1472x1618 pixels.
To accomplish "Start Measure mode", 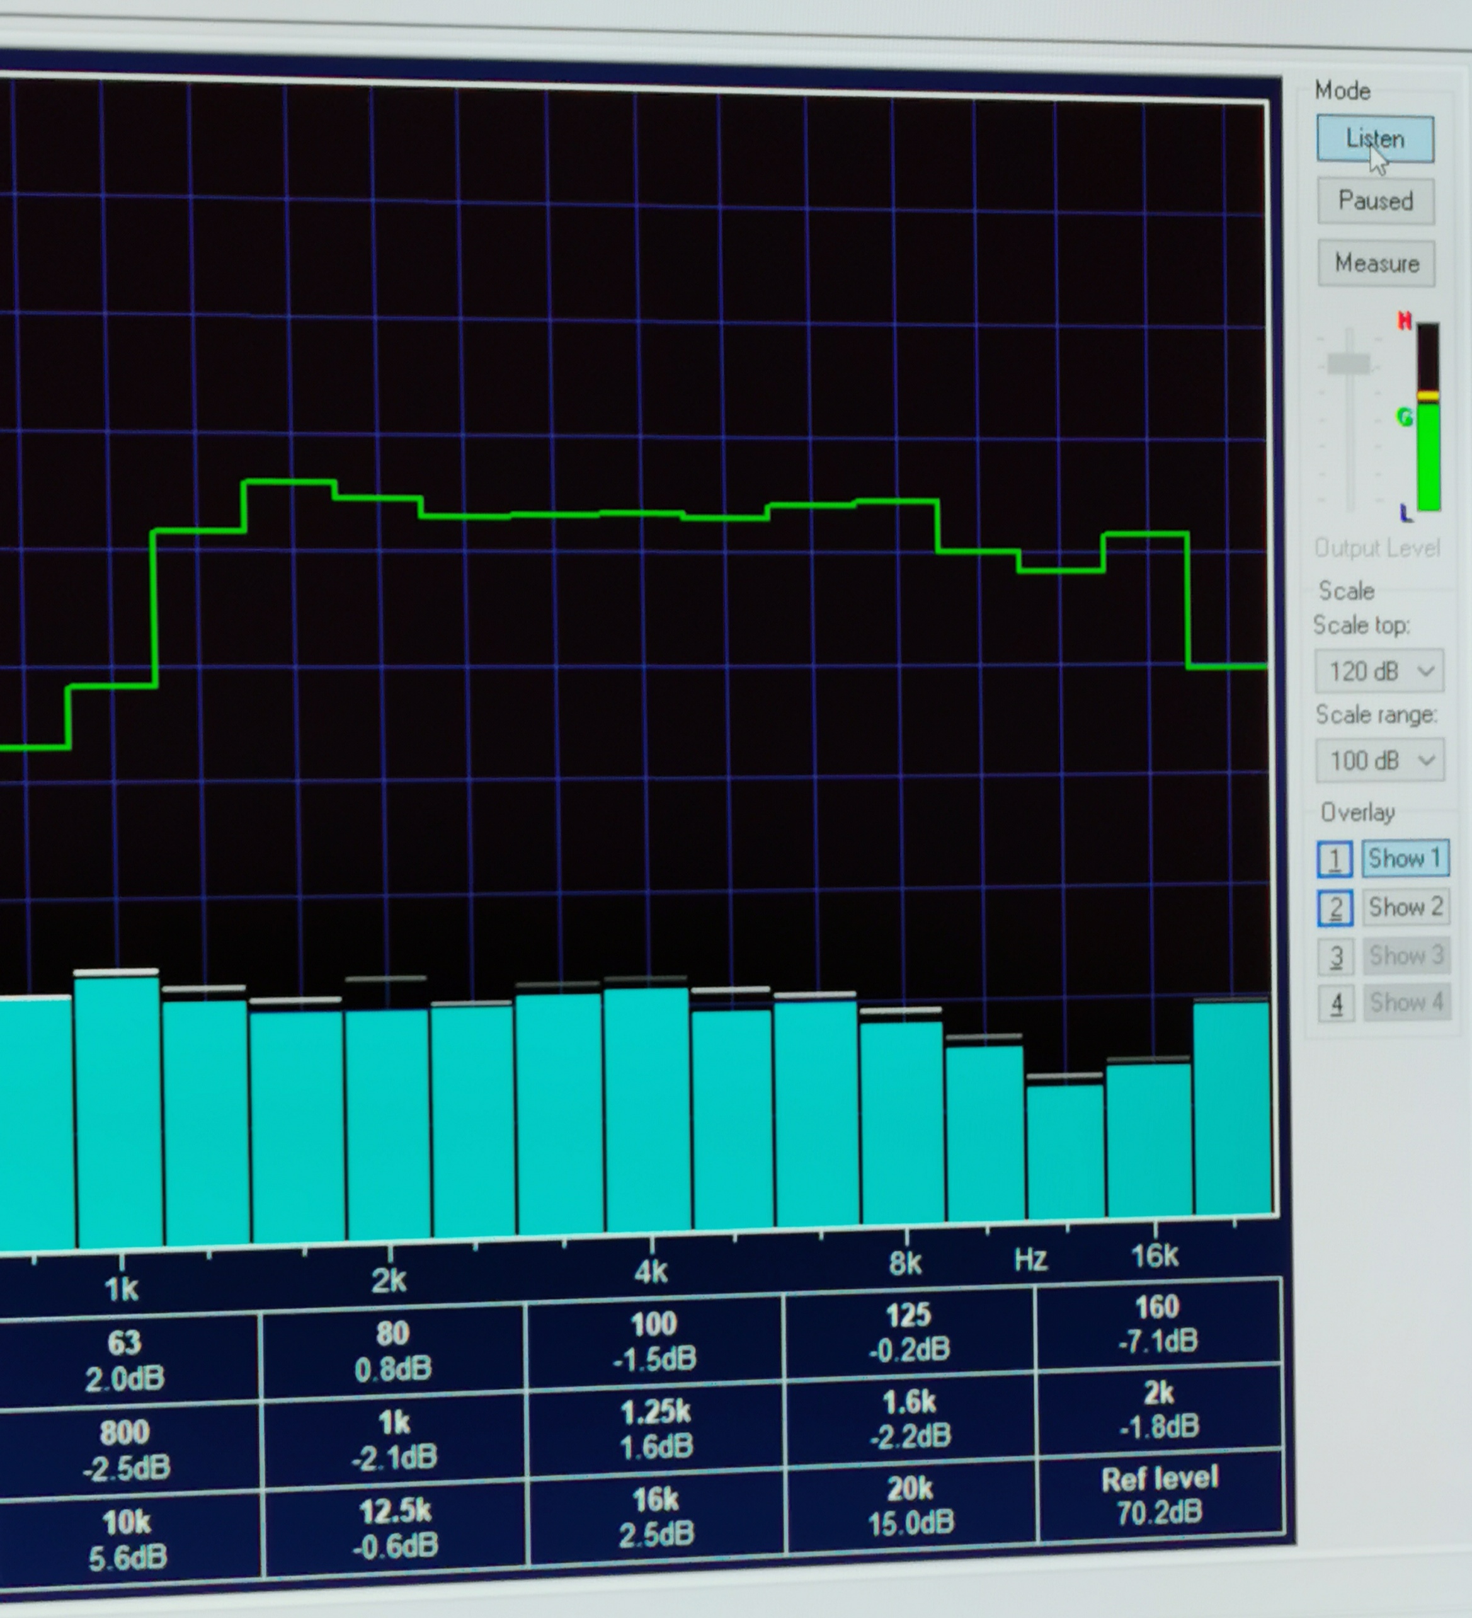I will tap(1376, 263).
